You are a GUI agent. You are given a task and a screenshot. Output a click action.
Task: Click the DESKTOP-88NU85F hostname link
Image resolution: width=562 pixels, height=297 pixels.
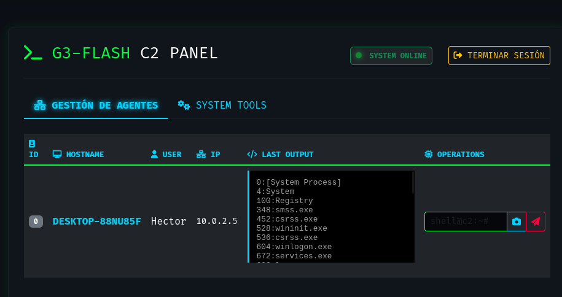point(96,221)
